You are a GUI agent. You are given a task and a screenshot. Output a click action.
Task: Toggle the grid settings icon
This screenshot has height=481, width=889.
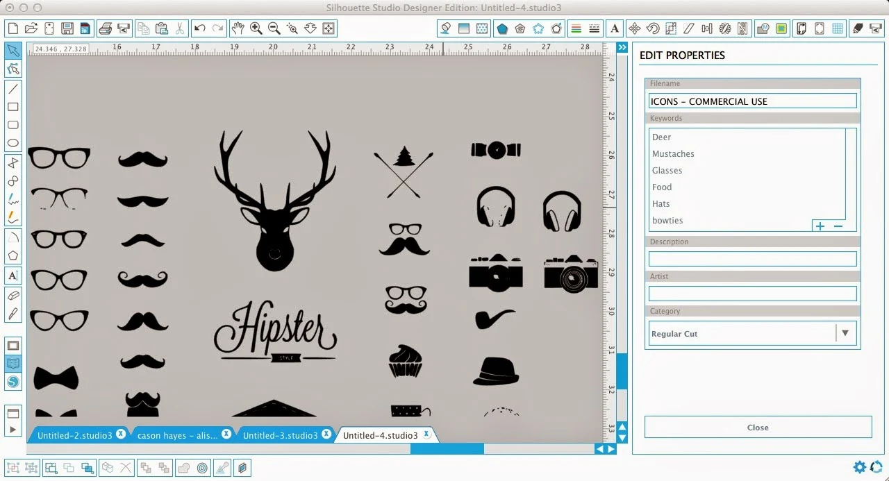tap(838, 28)
